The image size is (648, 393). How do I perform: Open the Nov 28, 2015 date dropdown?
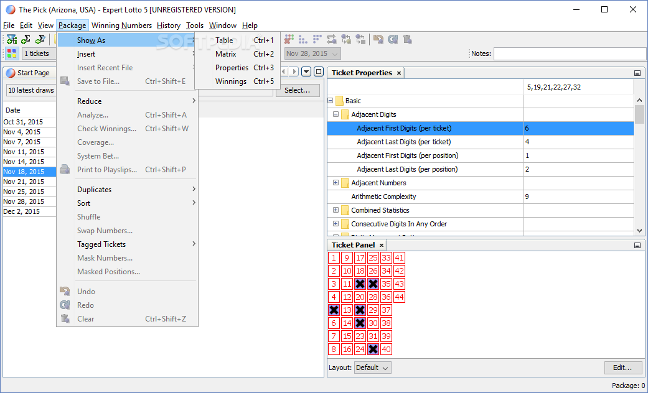(313, 53)
